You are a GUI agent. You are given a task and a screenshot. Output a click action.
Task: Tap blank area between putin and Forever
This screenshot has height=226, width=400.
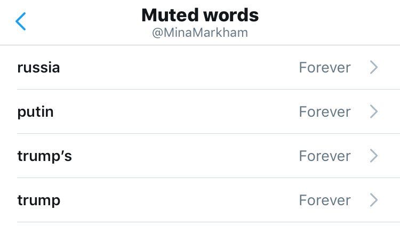176,112
